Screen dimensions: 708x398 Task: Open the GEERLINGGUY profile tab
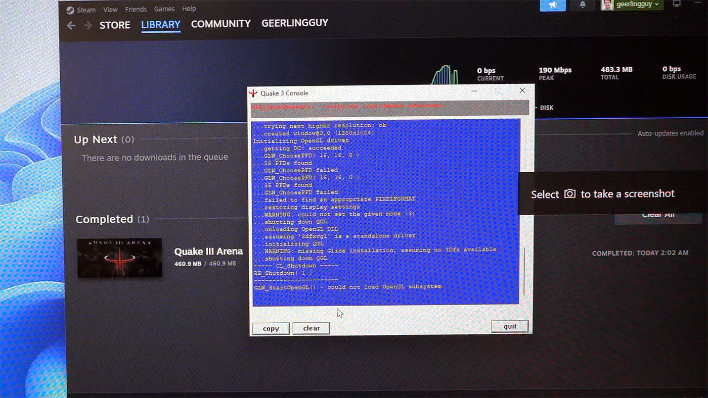295,23
